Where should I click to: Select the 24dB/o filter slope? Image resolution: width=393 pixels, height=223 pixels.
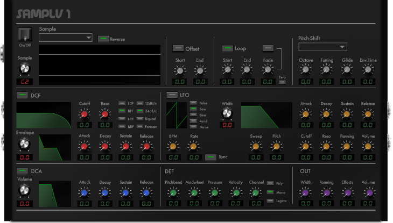140,111
